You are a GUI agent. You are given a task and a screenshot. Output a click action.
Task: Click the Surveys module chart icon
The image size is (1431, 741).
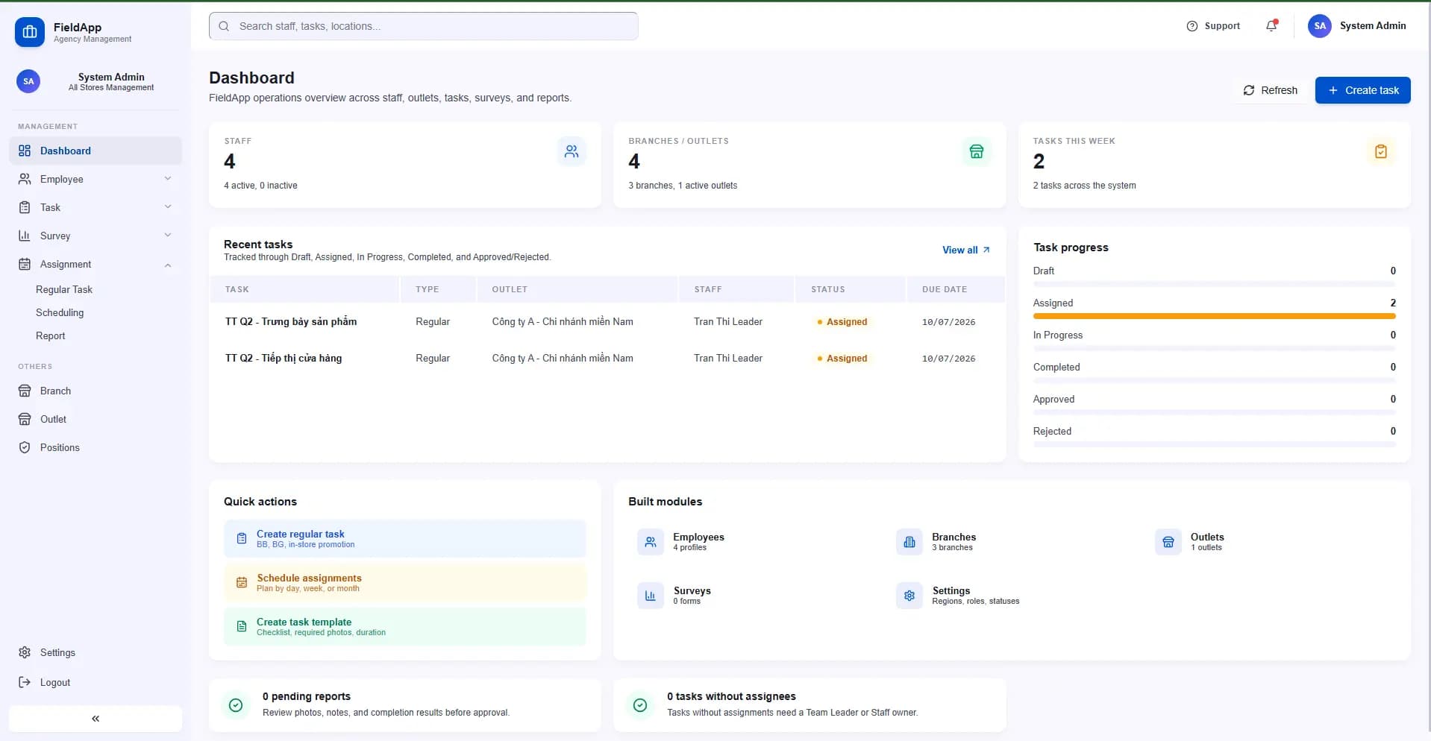[650, 596]
